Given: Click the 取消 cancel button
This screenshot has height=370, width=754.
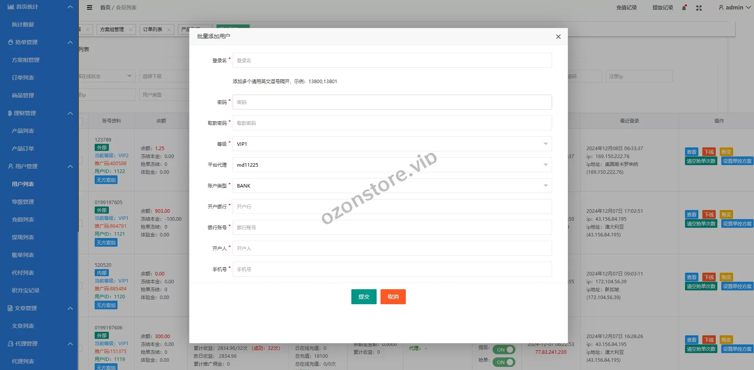Looking at the screenshot, I should 393,297.
